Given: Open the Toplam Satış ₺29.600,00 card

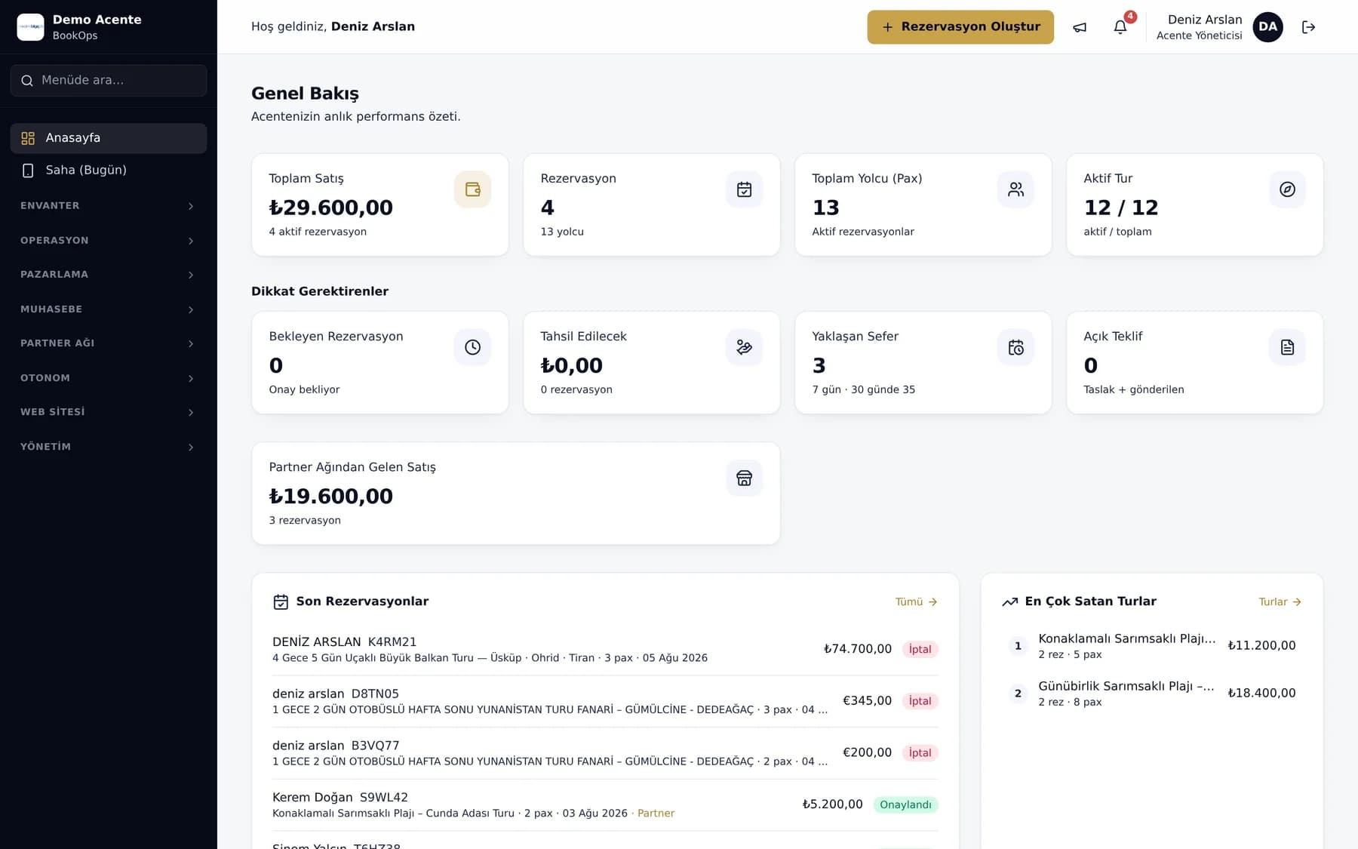Looking at the screenshot, I should pos(380,205).
